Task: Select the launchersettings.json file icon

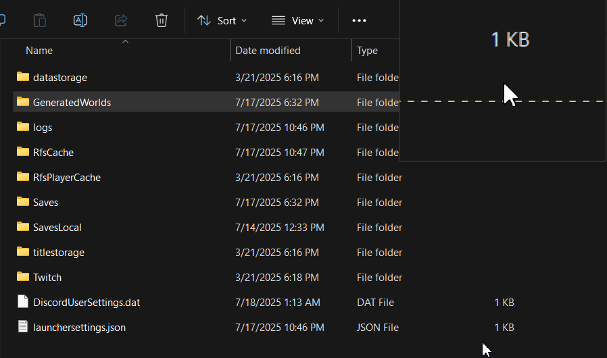Action: click(23, 327)
